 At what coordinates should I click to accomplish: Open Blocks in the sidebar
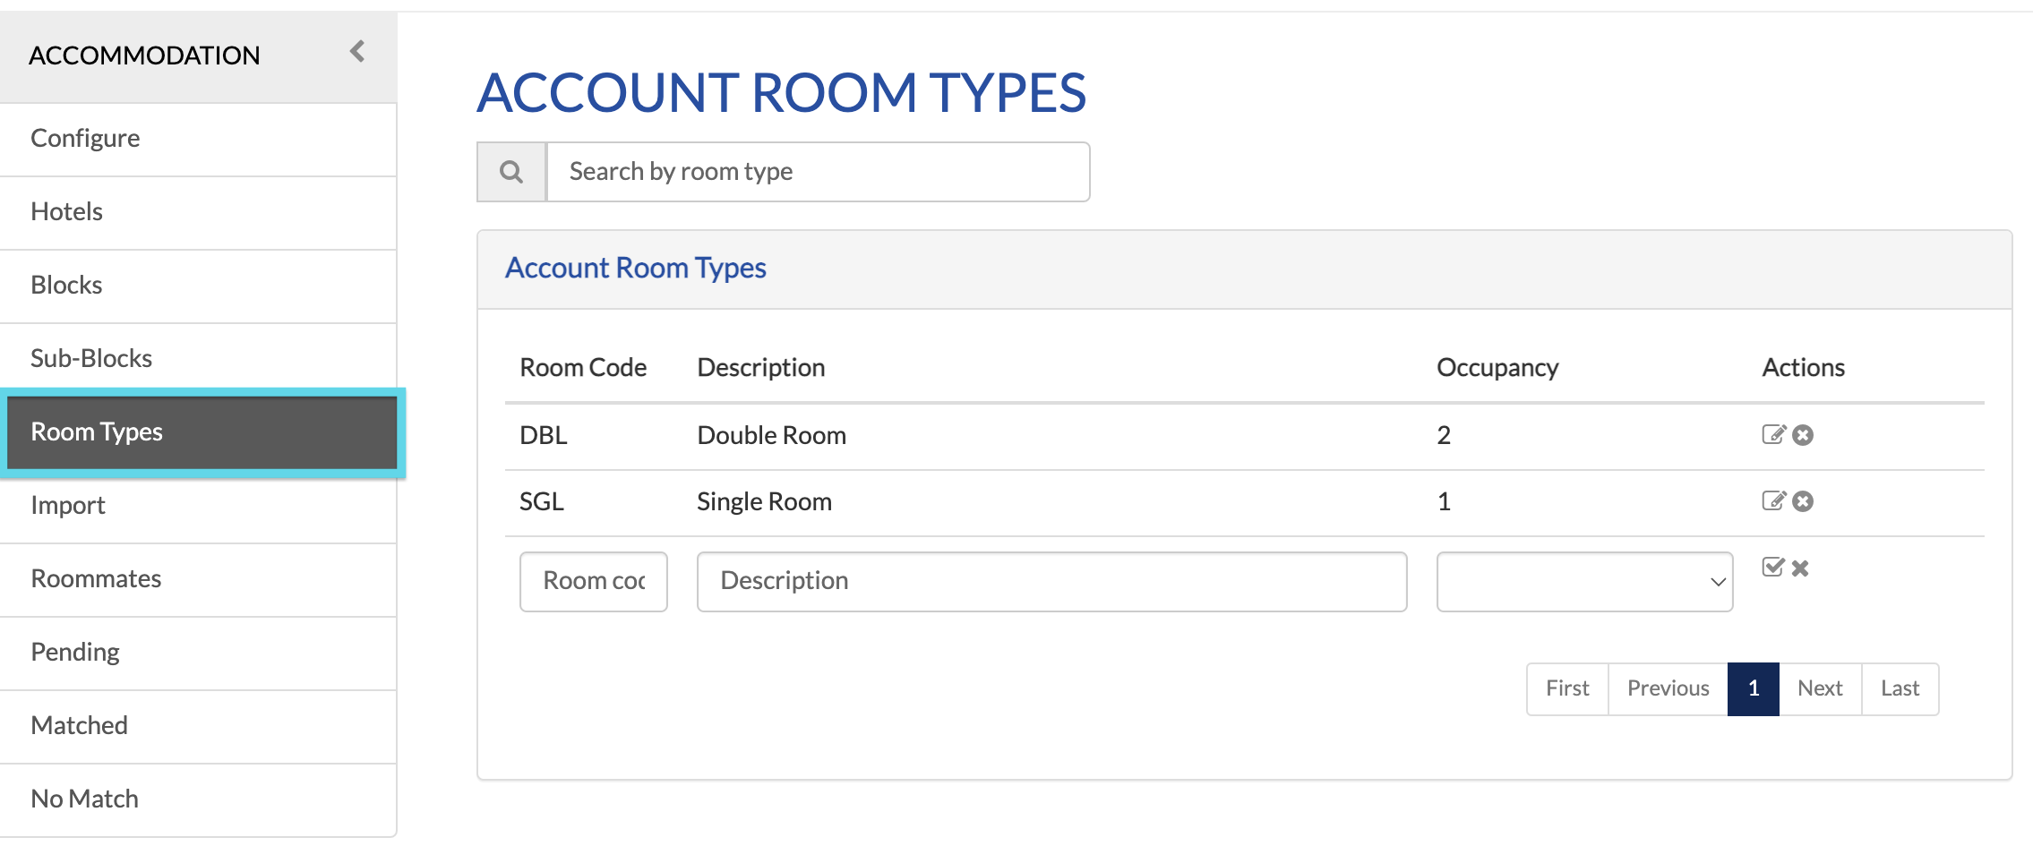(x=198, y=286)
